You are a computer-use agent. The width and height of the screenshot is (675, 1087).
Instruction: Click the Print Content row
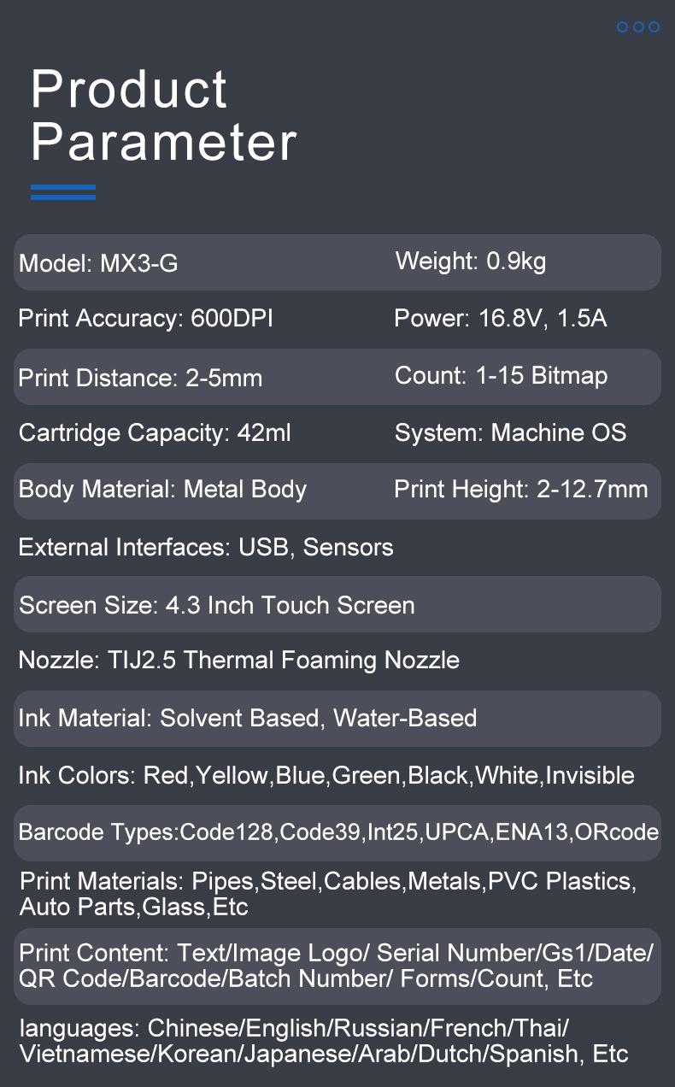tap(336, 966)
